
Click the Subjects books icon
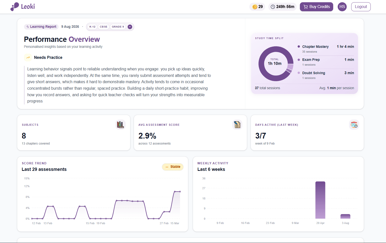(120, 125)
